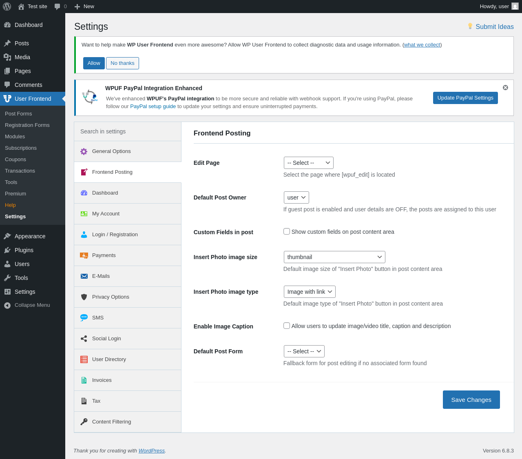The image size is (522, 459).
Task: Toggle the Enable Image Caption checkbox
Action: (287, 326)
